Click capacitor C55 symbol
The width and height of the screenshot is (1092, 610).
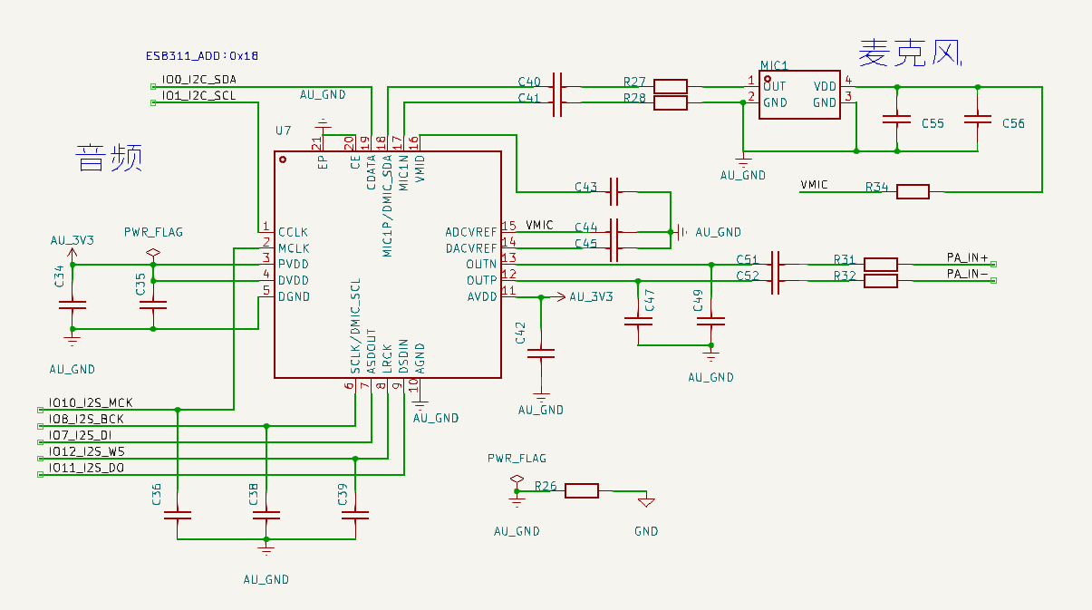896,119
